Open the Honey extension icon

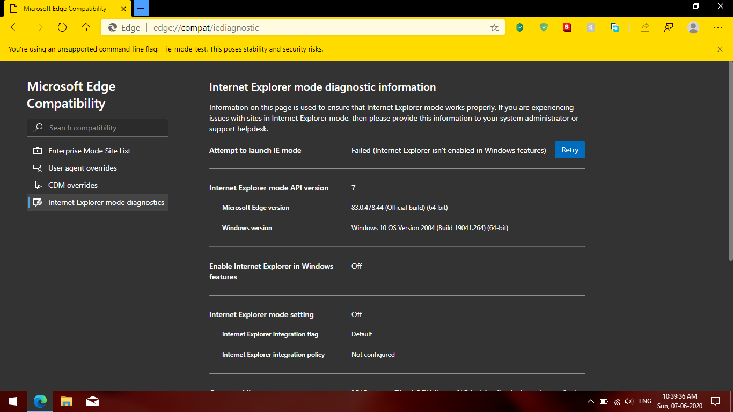(591, 28)
